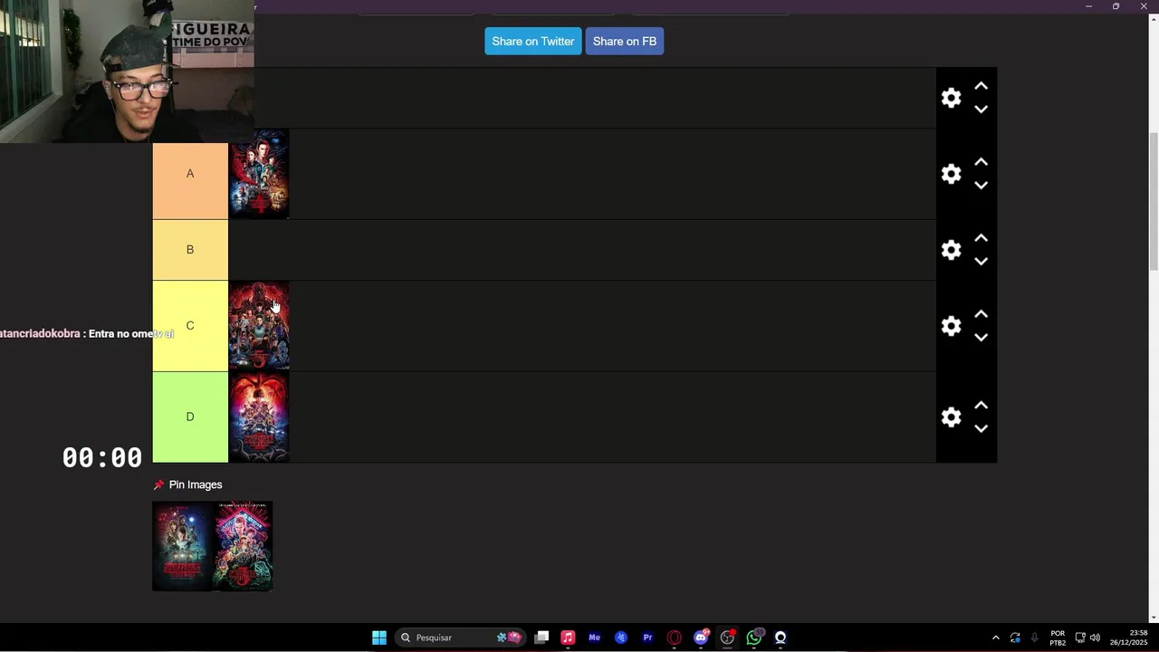1159x652 pixels.
Task: Open Adobe Premiere Pro from the taskbar
Action: pos(647,638)
